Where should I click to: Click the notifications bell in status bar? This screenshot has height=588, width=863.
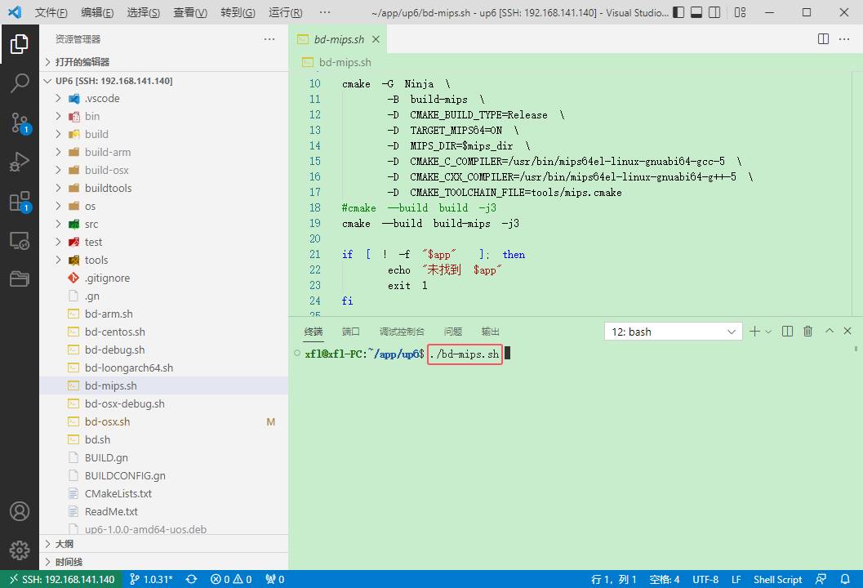pyautogui.click(x=846, y=579)
